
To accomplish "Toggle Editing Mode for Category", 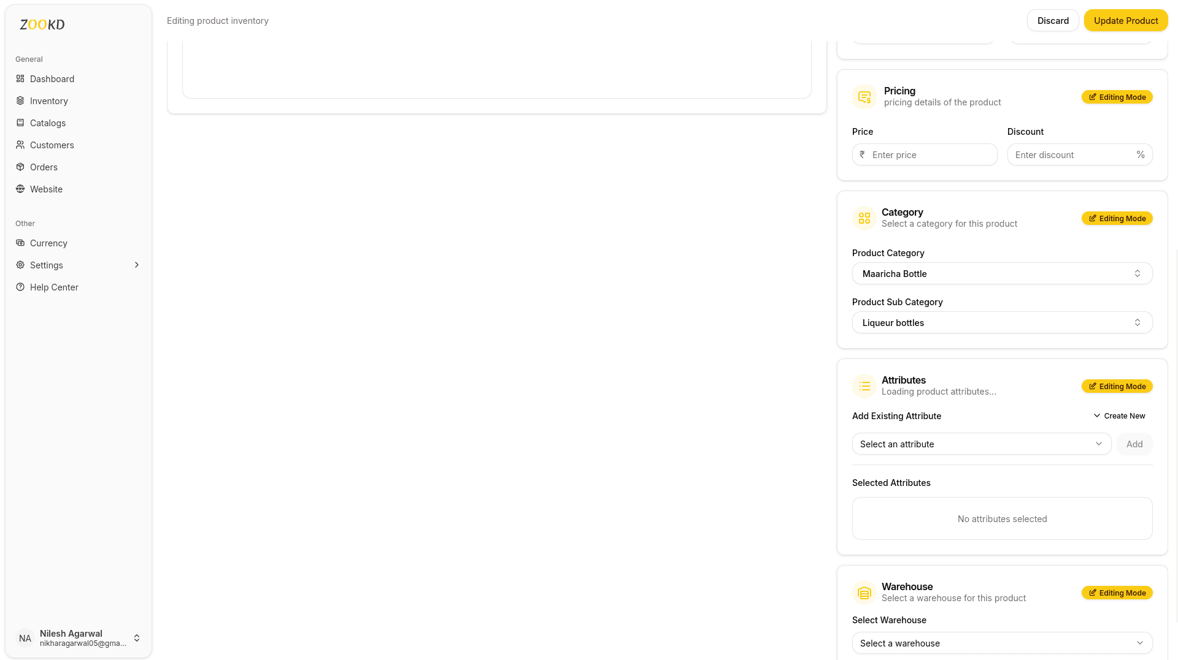I will [1117, 218].
